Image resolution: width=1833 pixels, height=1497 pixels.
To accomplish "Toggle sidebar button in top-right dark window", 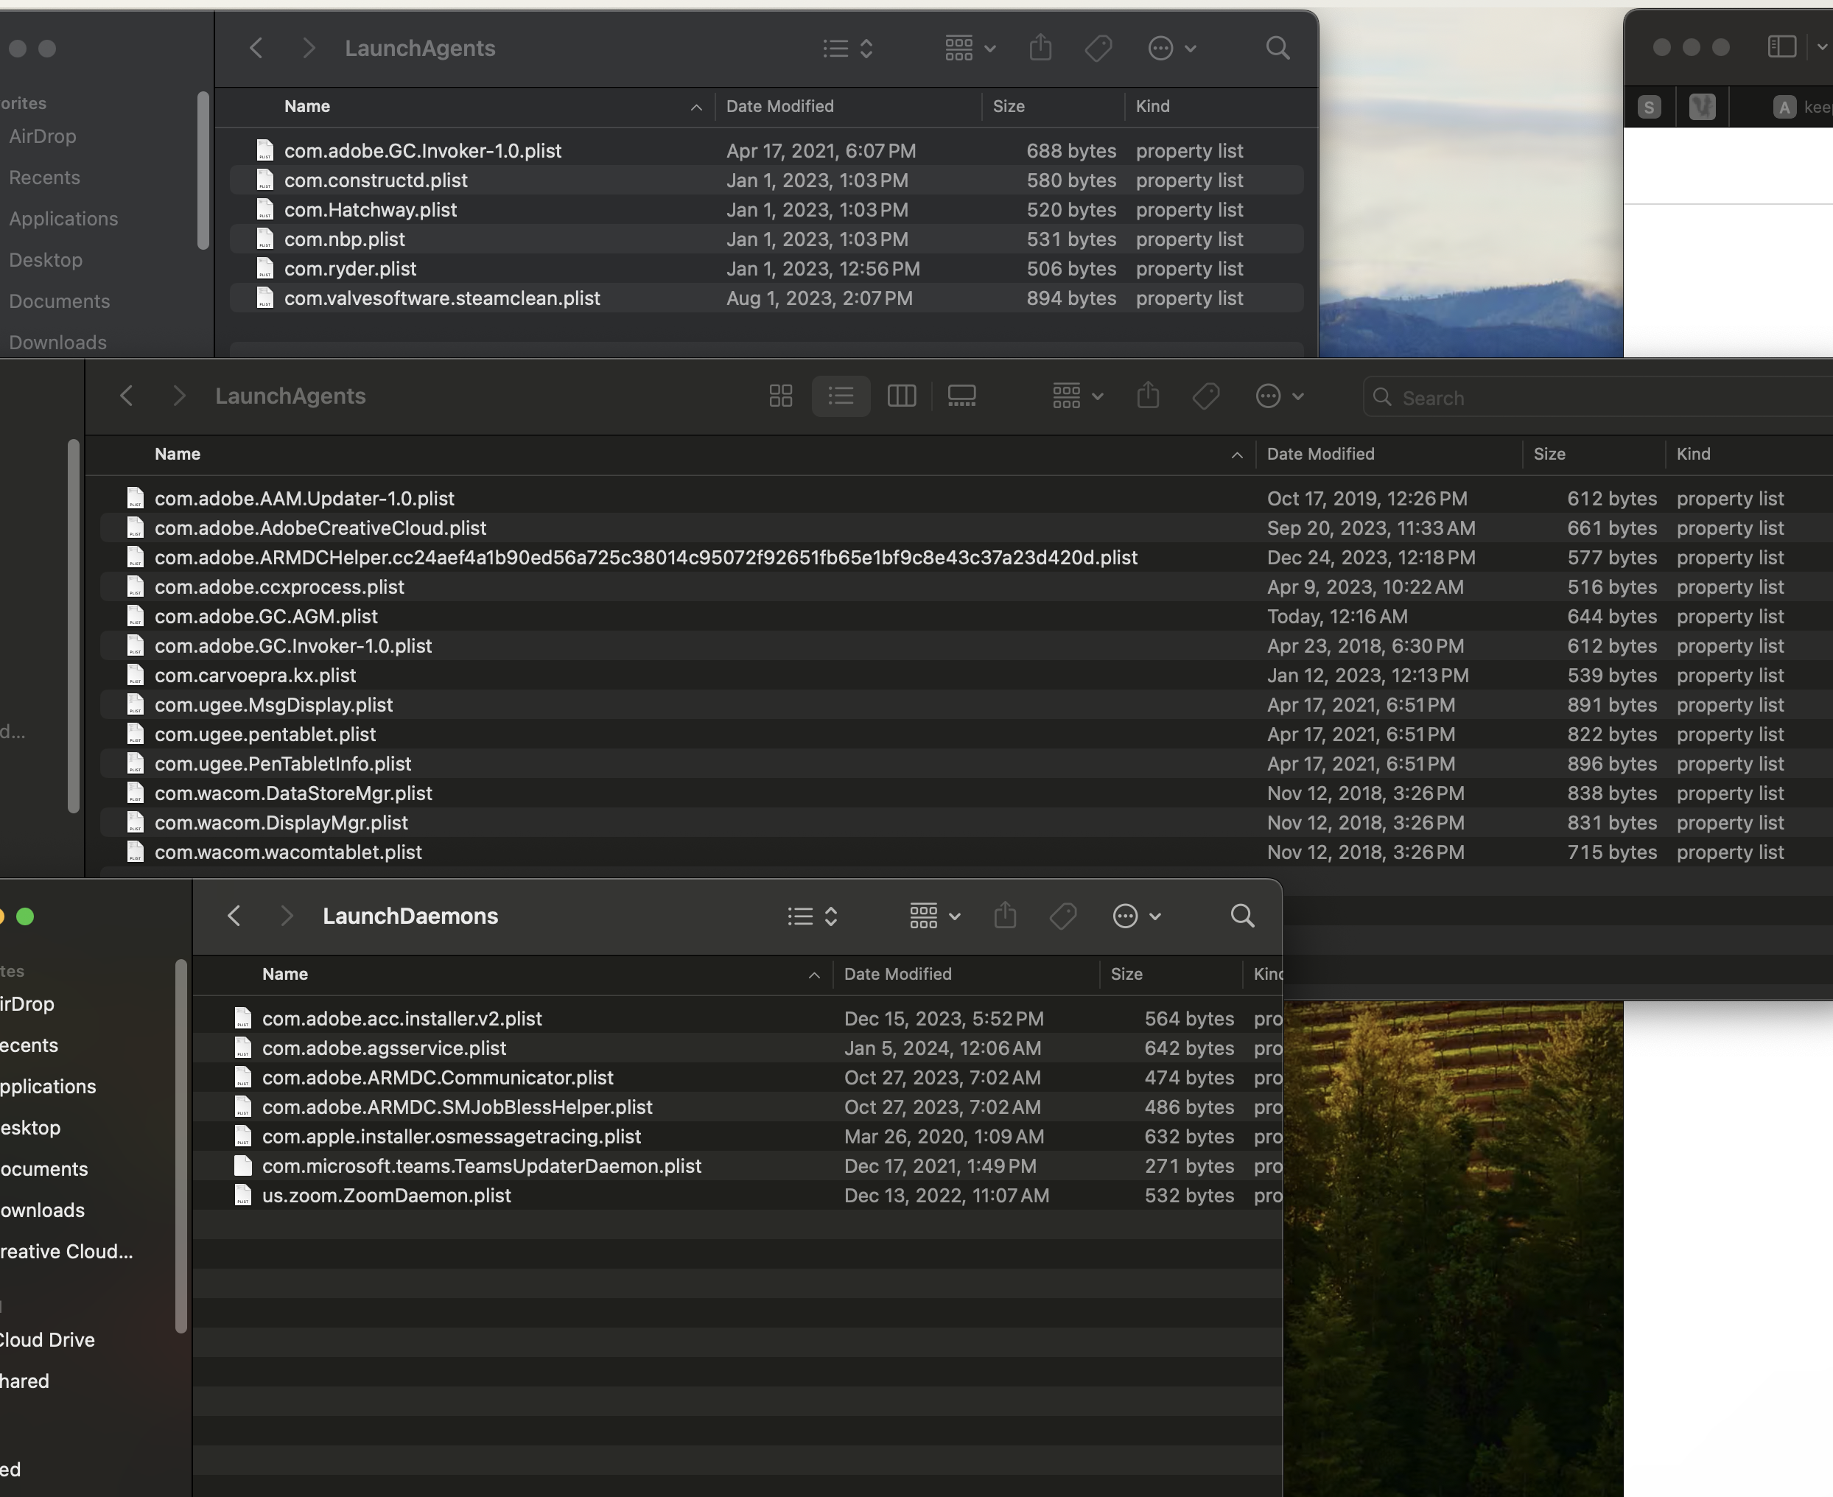I will point(1781,46).
